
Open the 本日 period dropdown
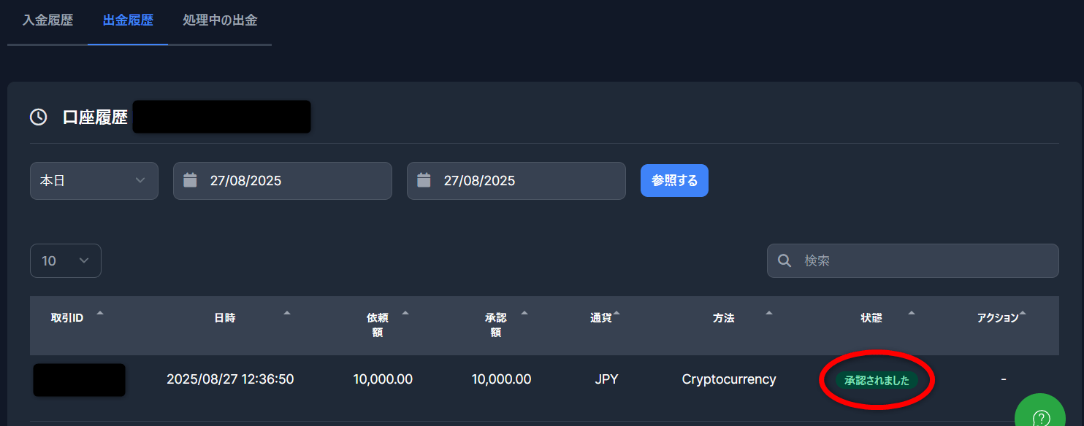[x=94, y=181]
